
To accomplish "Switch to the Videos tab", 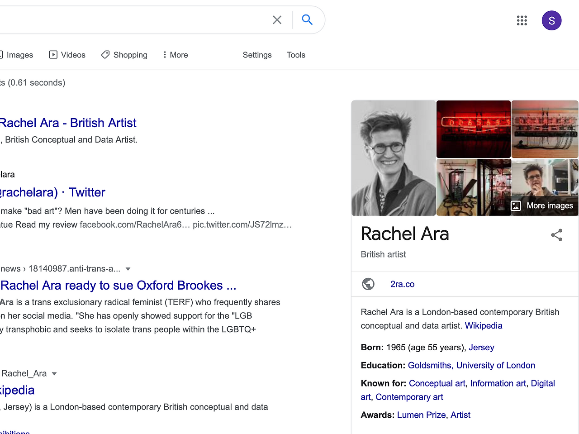I will click(67, 55).
